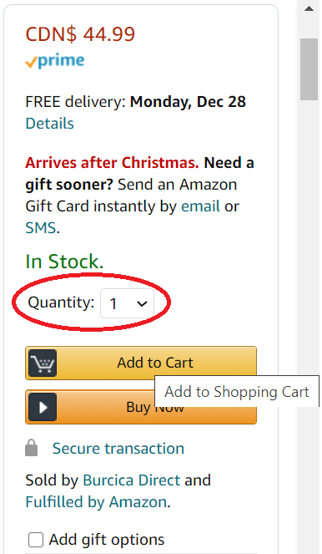Select the Add gift options label text

coord(107,540)
